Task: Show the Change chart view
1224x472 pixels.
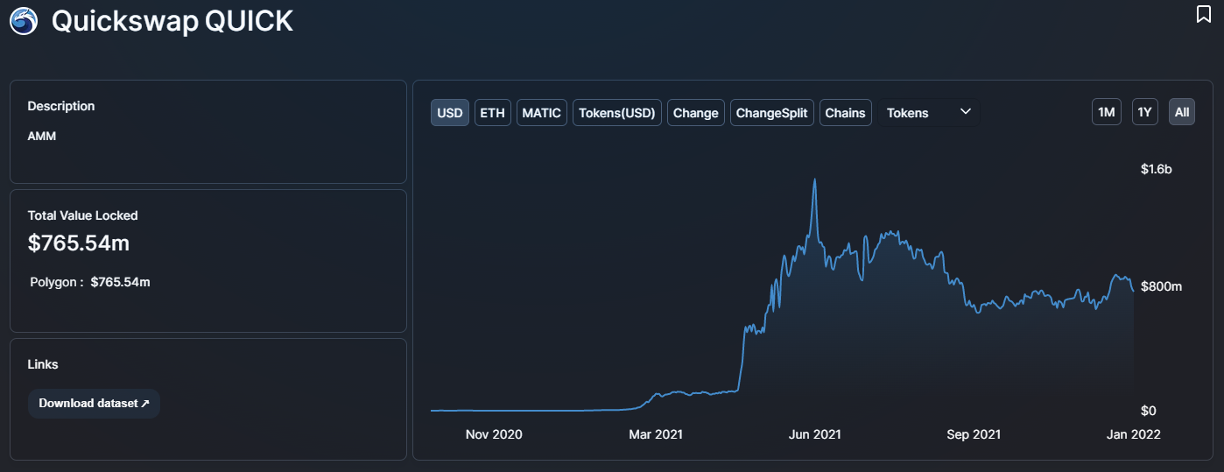Action: (696, 113)
